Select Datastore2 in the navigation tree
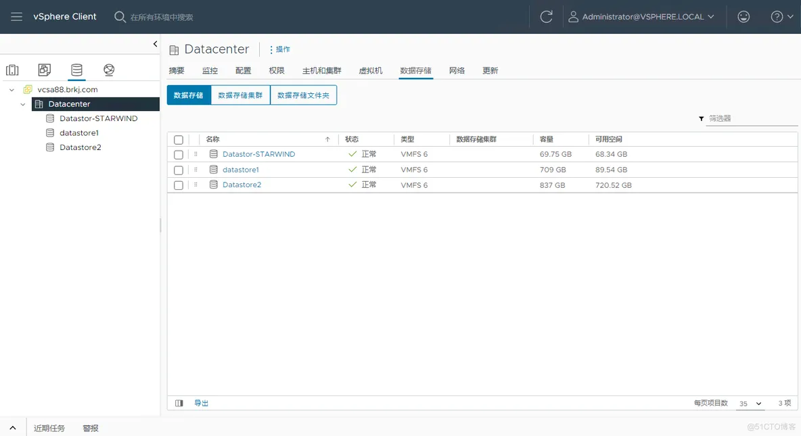Image resolution: width=801 pixels, height=436 pixels. tap(81, 147)
